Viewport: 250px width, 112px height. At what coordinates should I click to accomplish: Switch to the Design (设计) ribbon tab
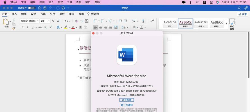click(33, 14)
